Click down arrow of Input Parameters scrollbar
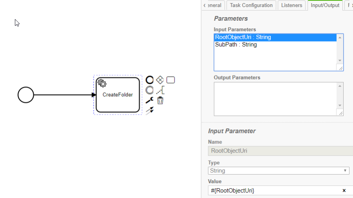The height and width of the screenshot is (198, 353). tap(340, 60)
